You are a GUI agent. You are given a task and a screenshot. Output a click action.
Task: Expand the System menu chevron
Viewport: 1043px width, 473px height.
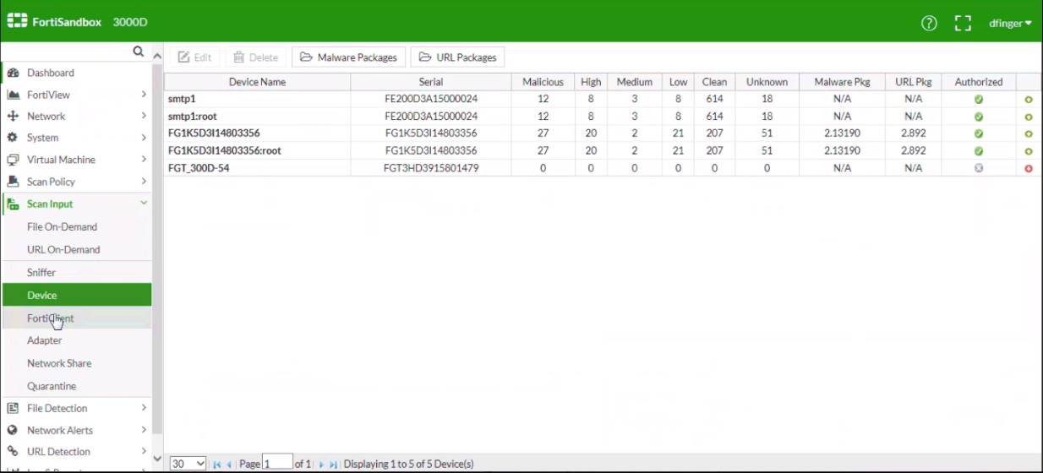[144, 138]
